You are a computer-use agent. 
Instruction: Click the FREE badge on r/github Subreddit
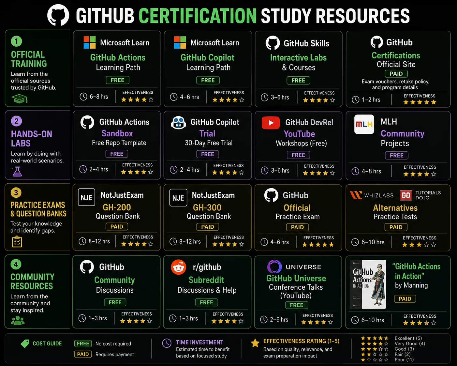206,302
